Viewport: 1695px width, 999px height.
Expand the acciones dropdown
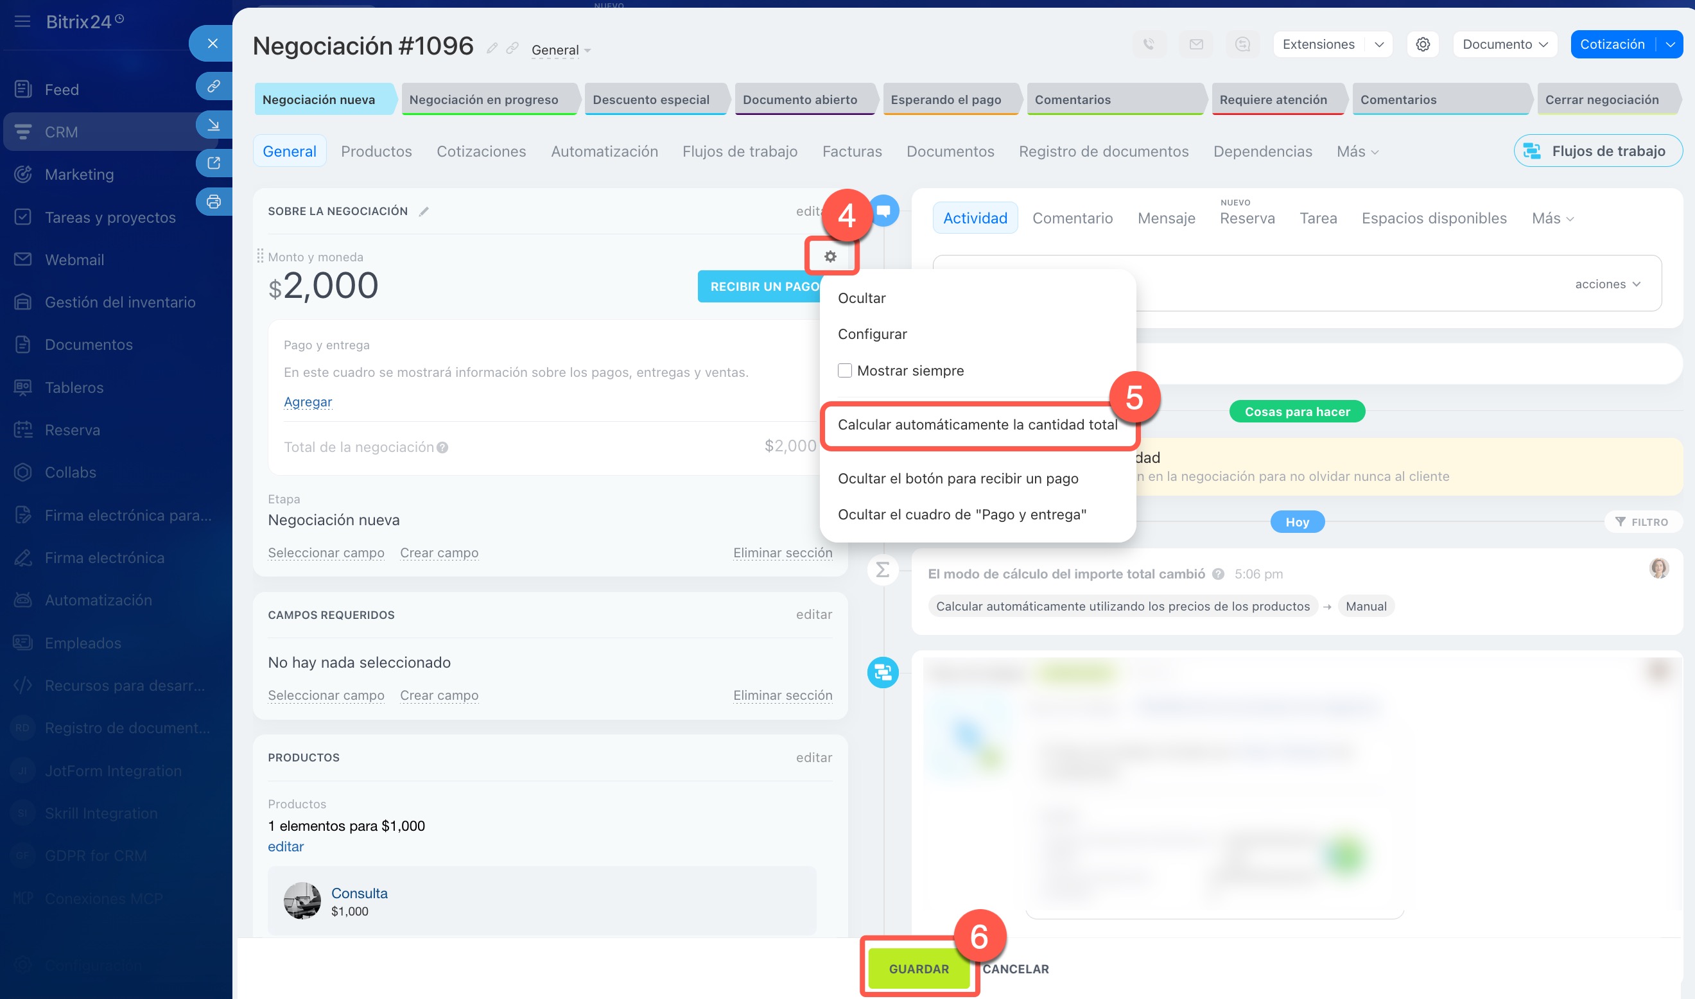point(1607,284)
